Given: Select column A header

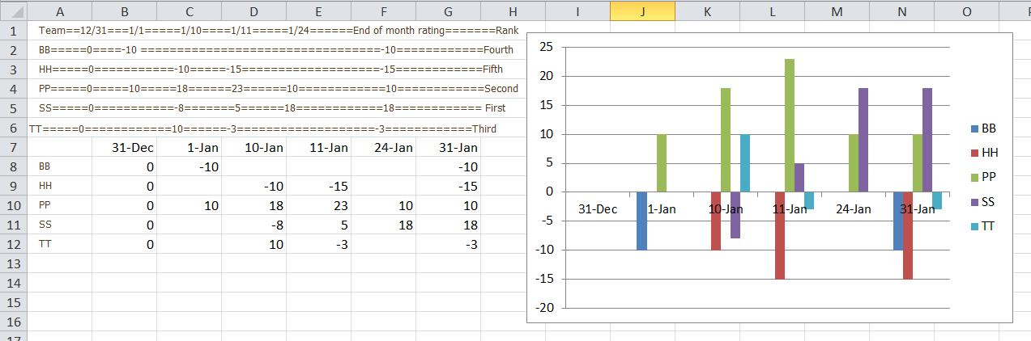Looking at the screenshot, I should click(60, 11).
